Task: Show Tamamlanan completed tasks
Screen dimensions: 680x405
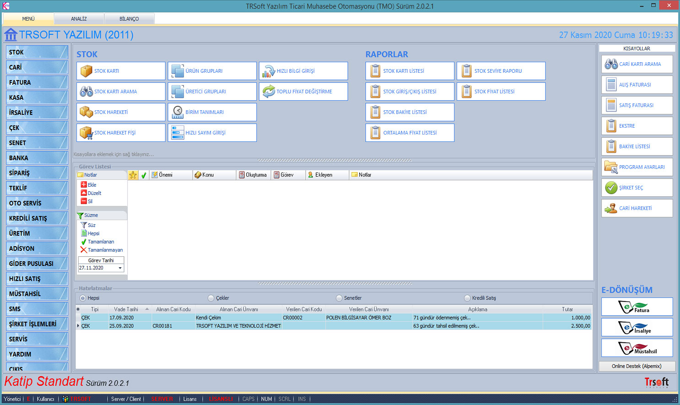Action: pyautogui.click(x=97, y=242)
